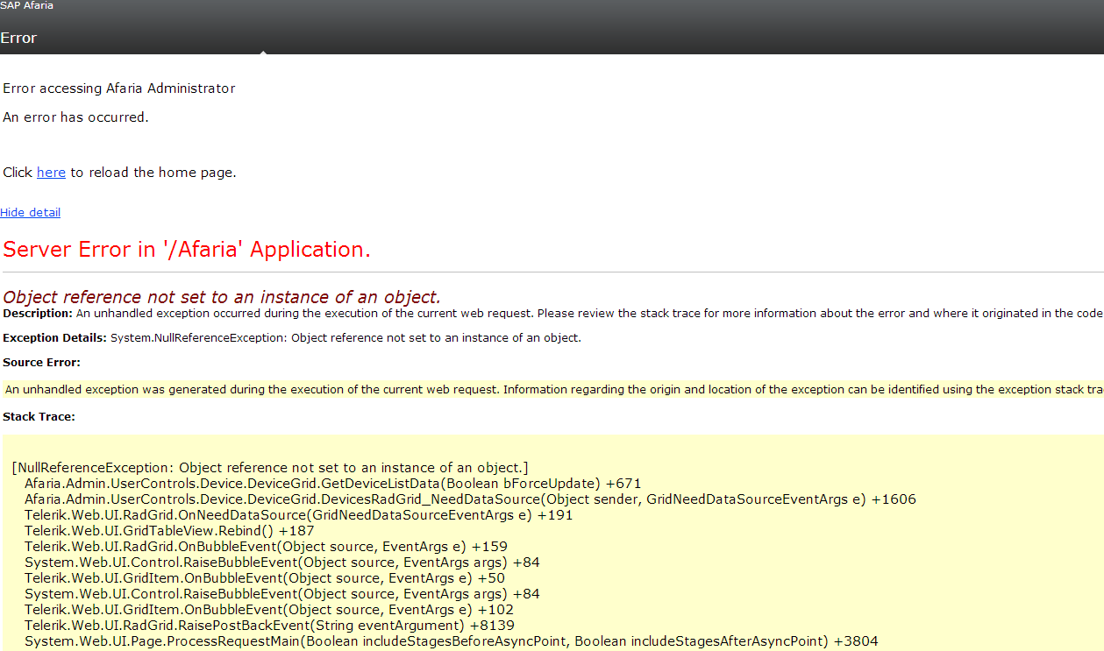Click the 'SAP Afaria' title text
The height and width of the screenshot is (651, 1104).
(26, 6)
